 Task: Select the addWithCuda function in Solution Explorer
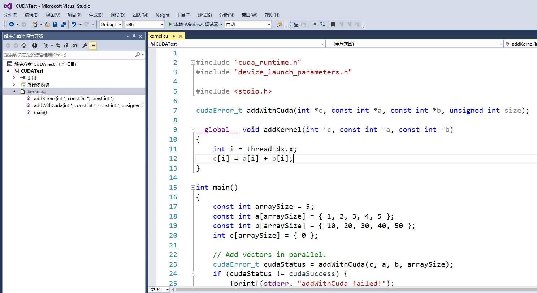point(90,105)
